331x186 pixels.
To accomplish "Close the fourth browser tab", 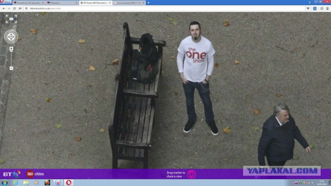I will point(143,3).
